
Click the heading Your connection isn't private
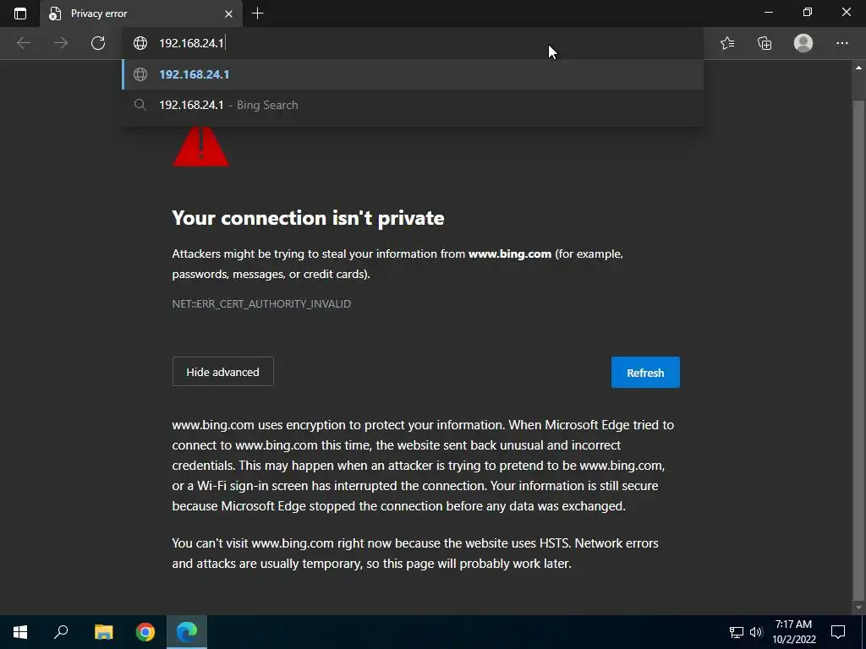pyautogui.click(x=308, y=218)
